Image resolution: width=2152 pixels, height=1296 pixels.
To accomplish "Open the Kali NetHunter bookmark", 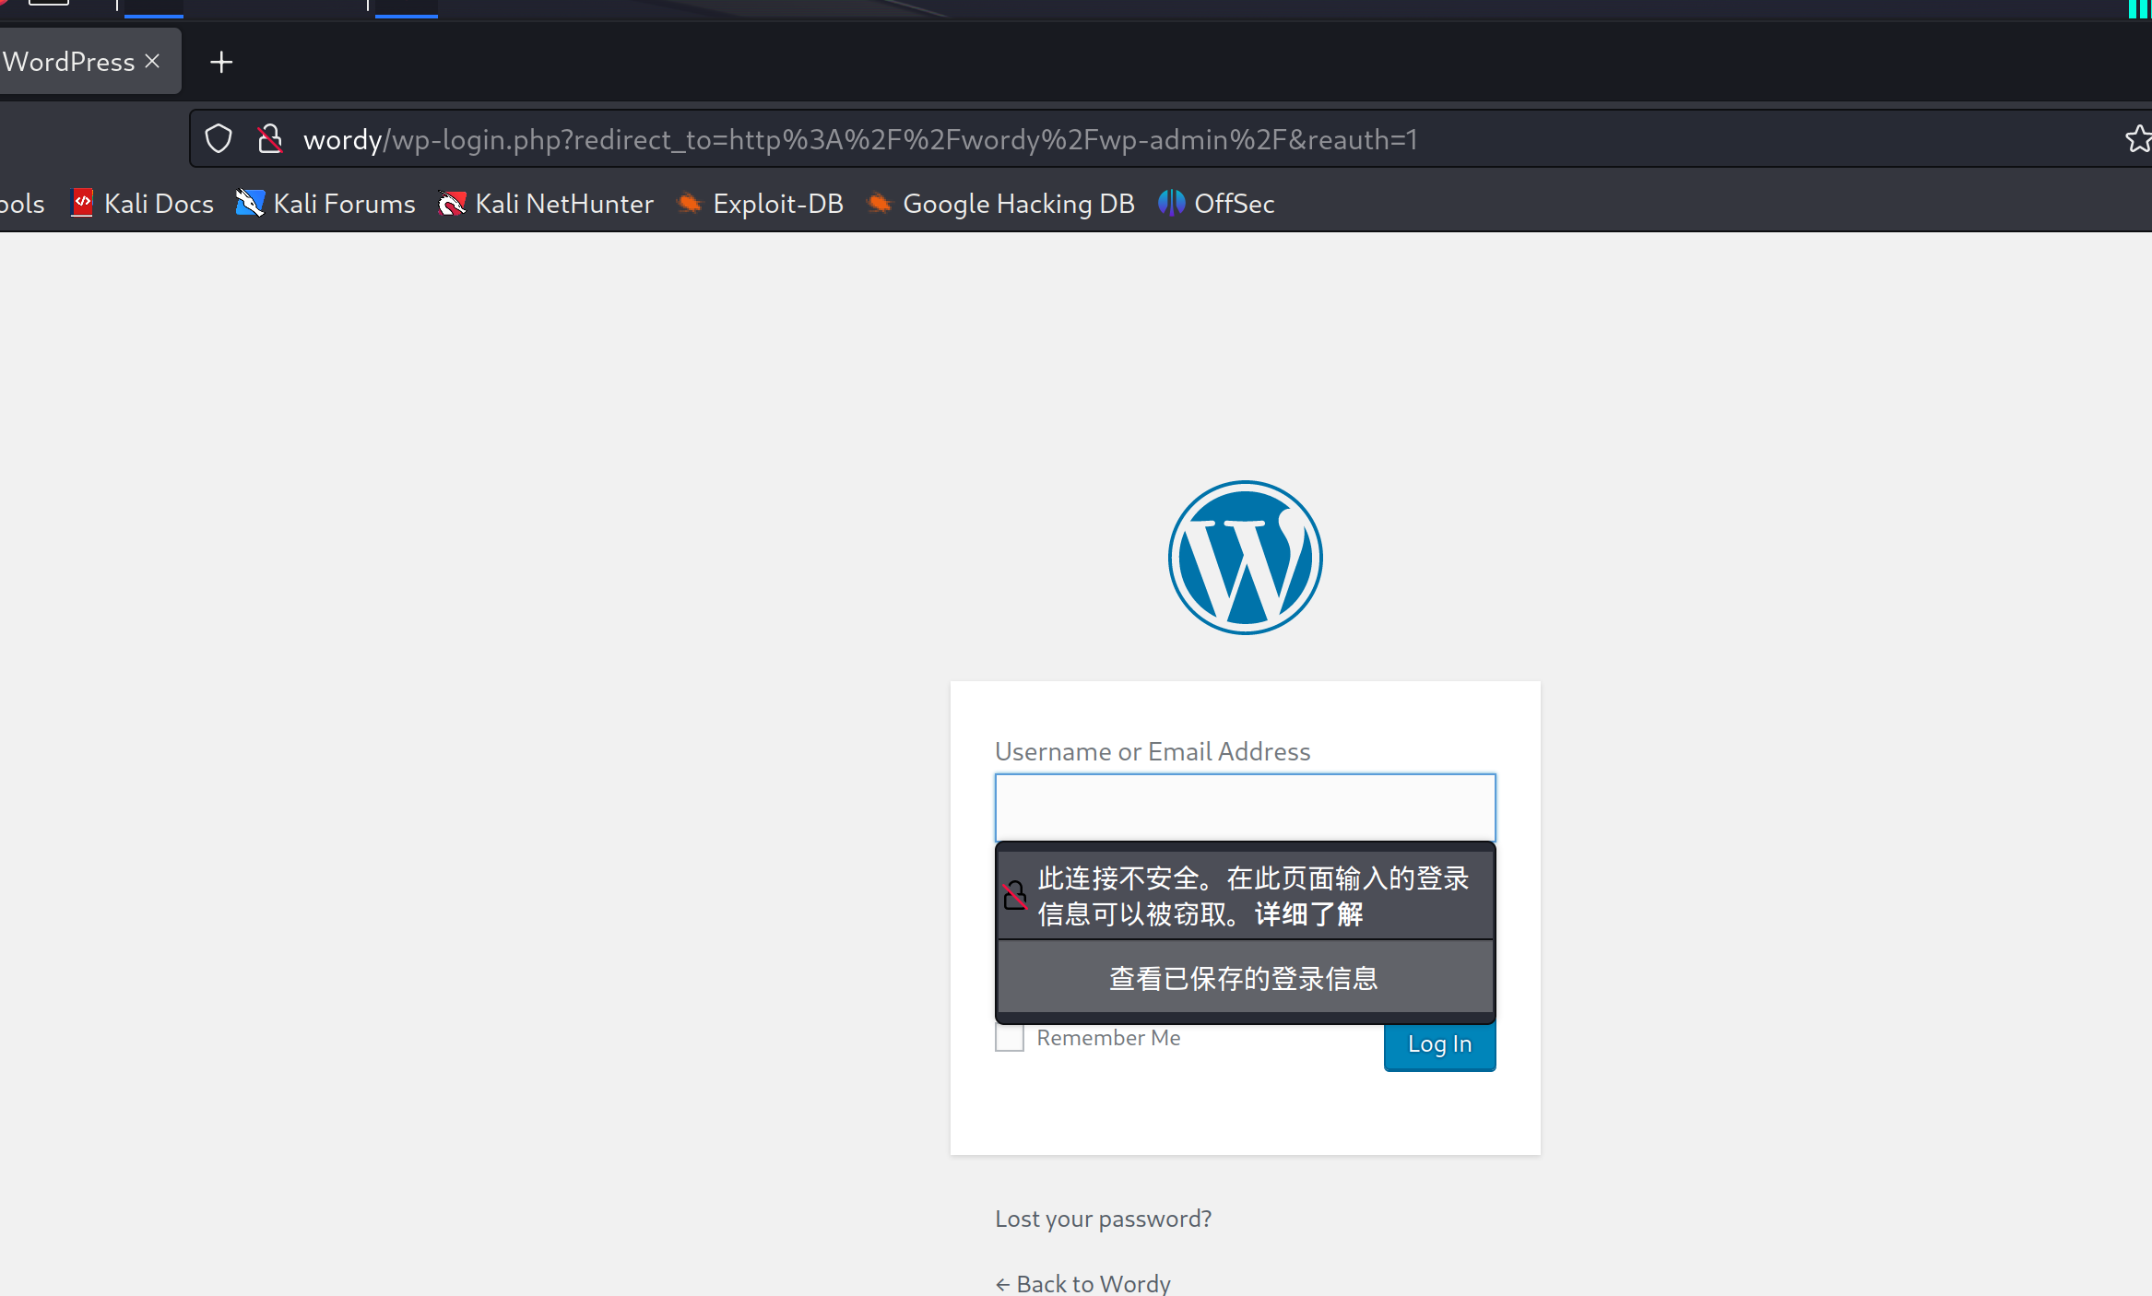I will [x=546, y=204].
